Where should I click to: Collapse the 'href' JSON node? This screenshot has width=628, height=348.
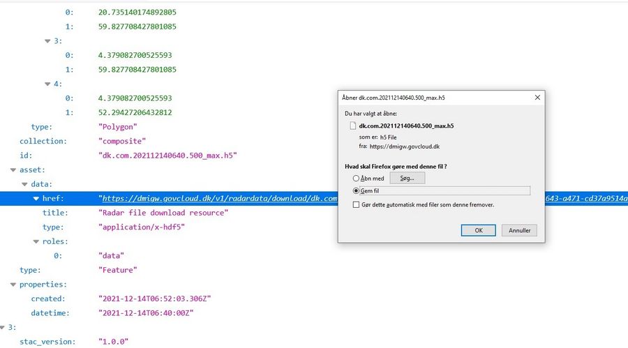click(x=36, y=199)
